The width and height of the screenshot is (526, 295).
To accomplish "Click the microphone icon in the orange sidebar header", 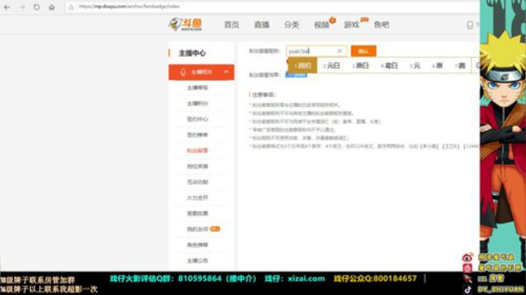I will pyautogui.click(x=183, y=72).
